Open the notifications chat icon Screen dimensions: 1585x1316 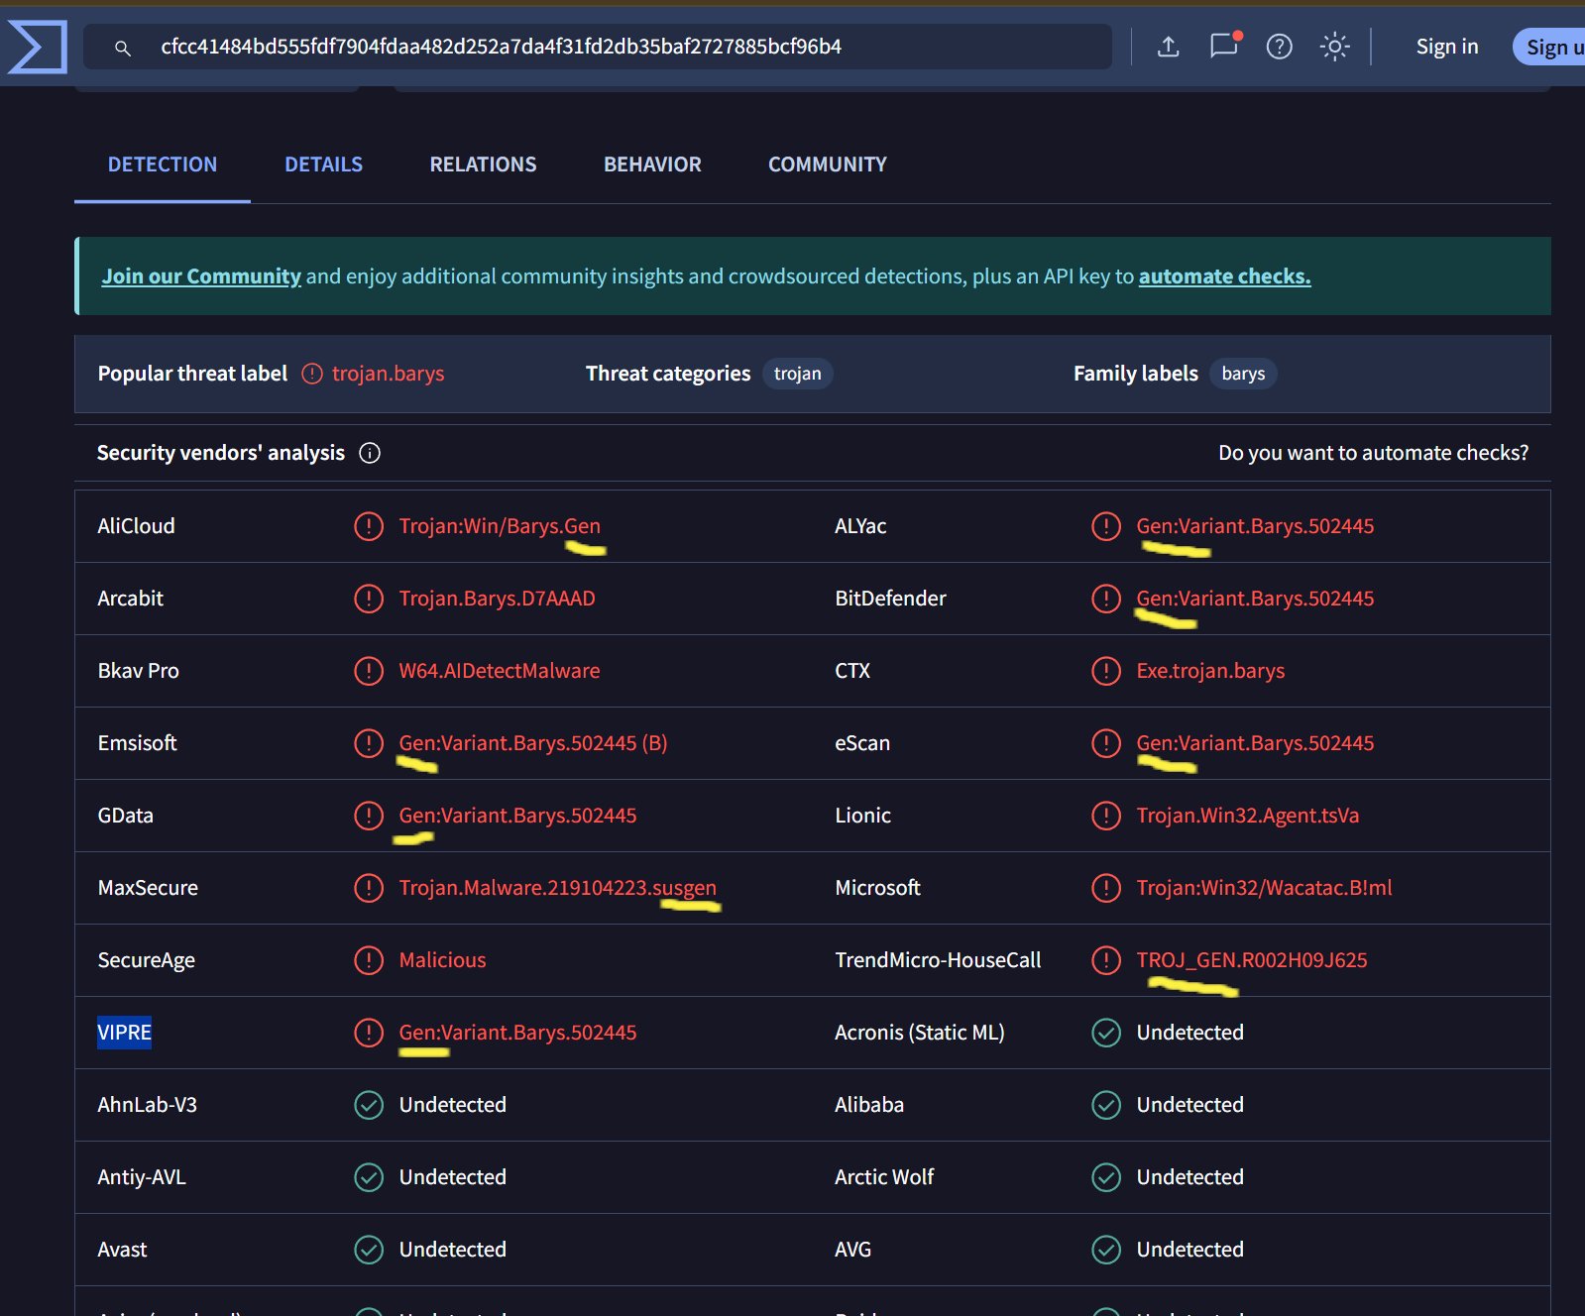[x=1223, y=47]
